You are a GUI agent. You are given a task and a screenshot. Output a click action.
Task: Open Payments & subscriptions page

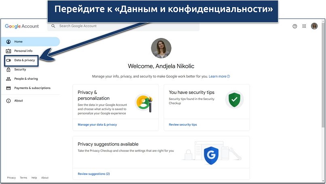pos(32,88)
